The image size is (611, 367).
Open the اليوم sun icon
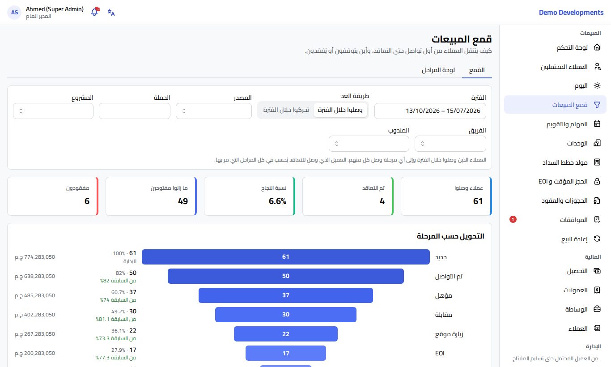click(x=597, y=85)
